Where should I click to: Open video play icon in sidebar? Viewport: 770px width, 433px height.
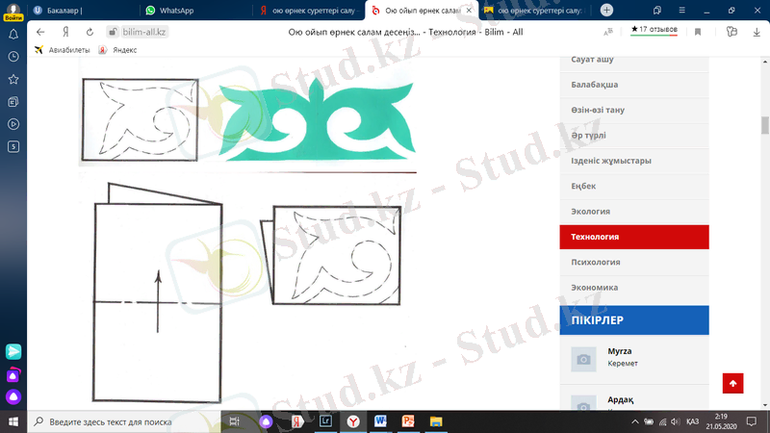coord(13,124)
